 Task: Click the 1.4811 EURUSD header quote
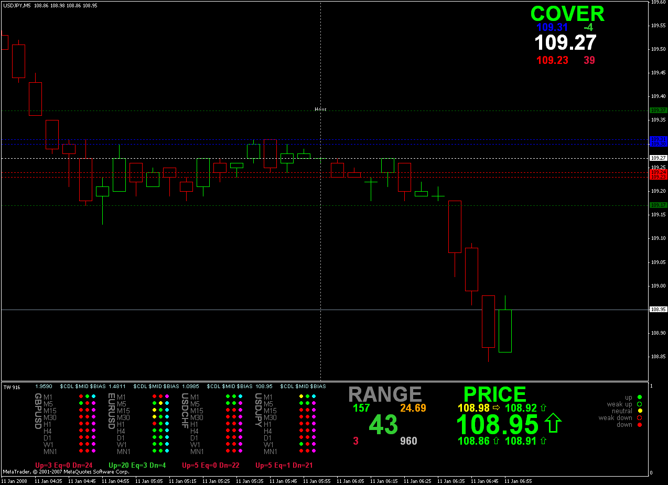(117, 386)
